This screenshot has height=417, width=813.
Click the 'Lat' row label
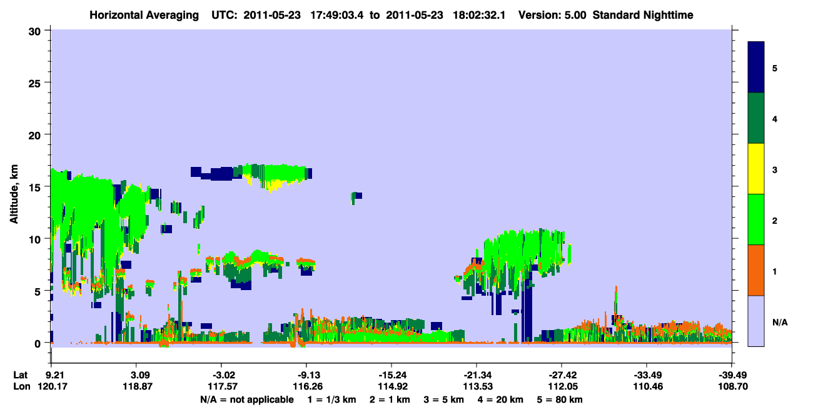pyautogui.click(x=21, y=375)
